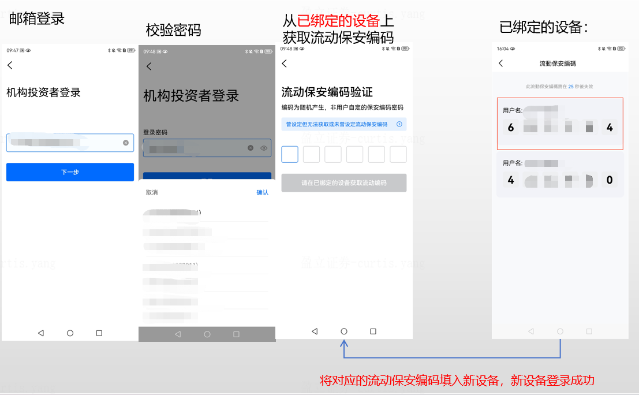Clear the 登录密码 field with X icon
Screen dimensions: 639x395
click(251, 148)
